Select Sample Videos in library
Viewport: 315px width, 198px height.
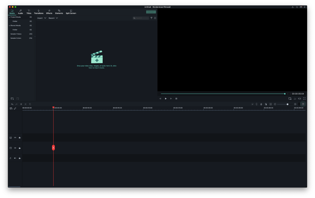(x=16, y=34)
